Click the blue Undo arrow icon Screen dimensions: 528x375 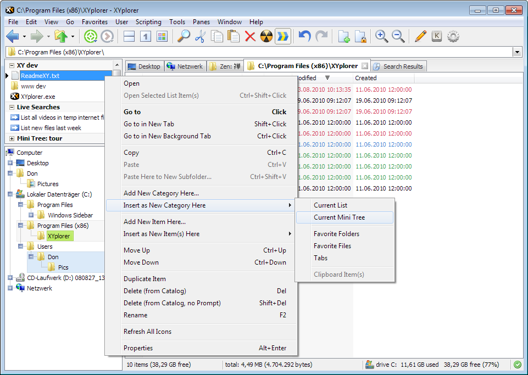coord(304,37)
